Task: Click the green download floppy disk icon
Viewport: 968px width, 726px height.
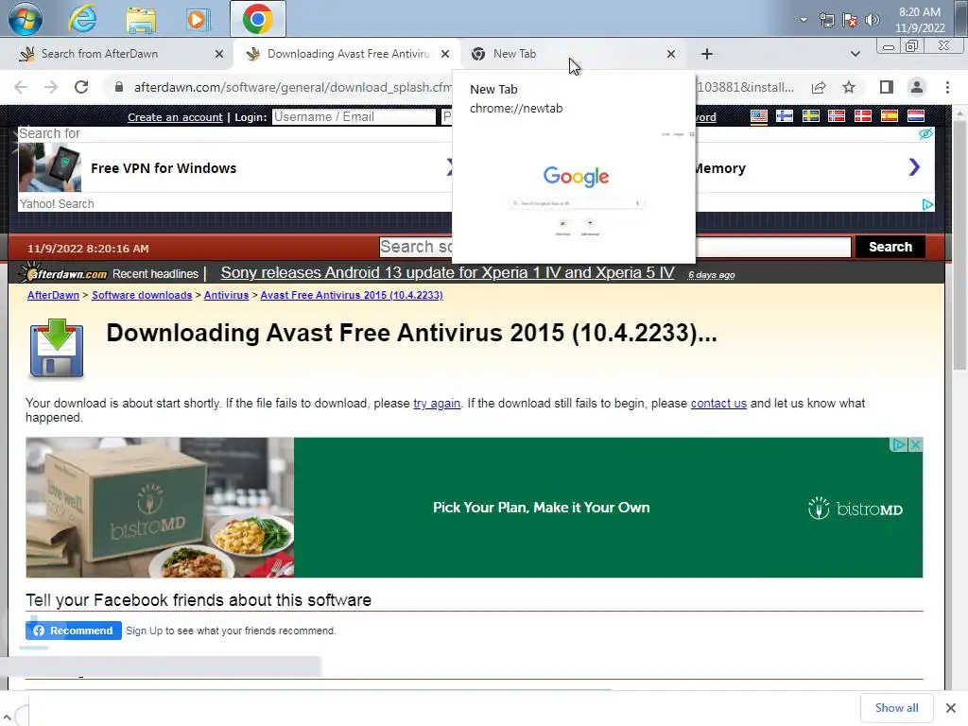Action: 56,348
